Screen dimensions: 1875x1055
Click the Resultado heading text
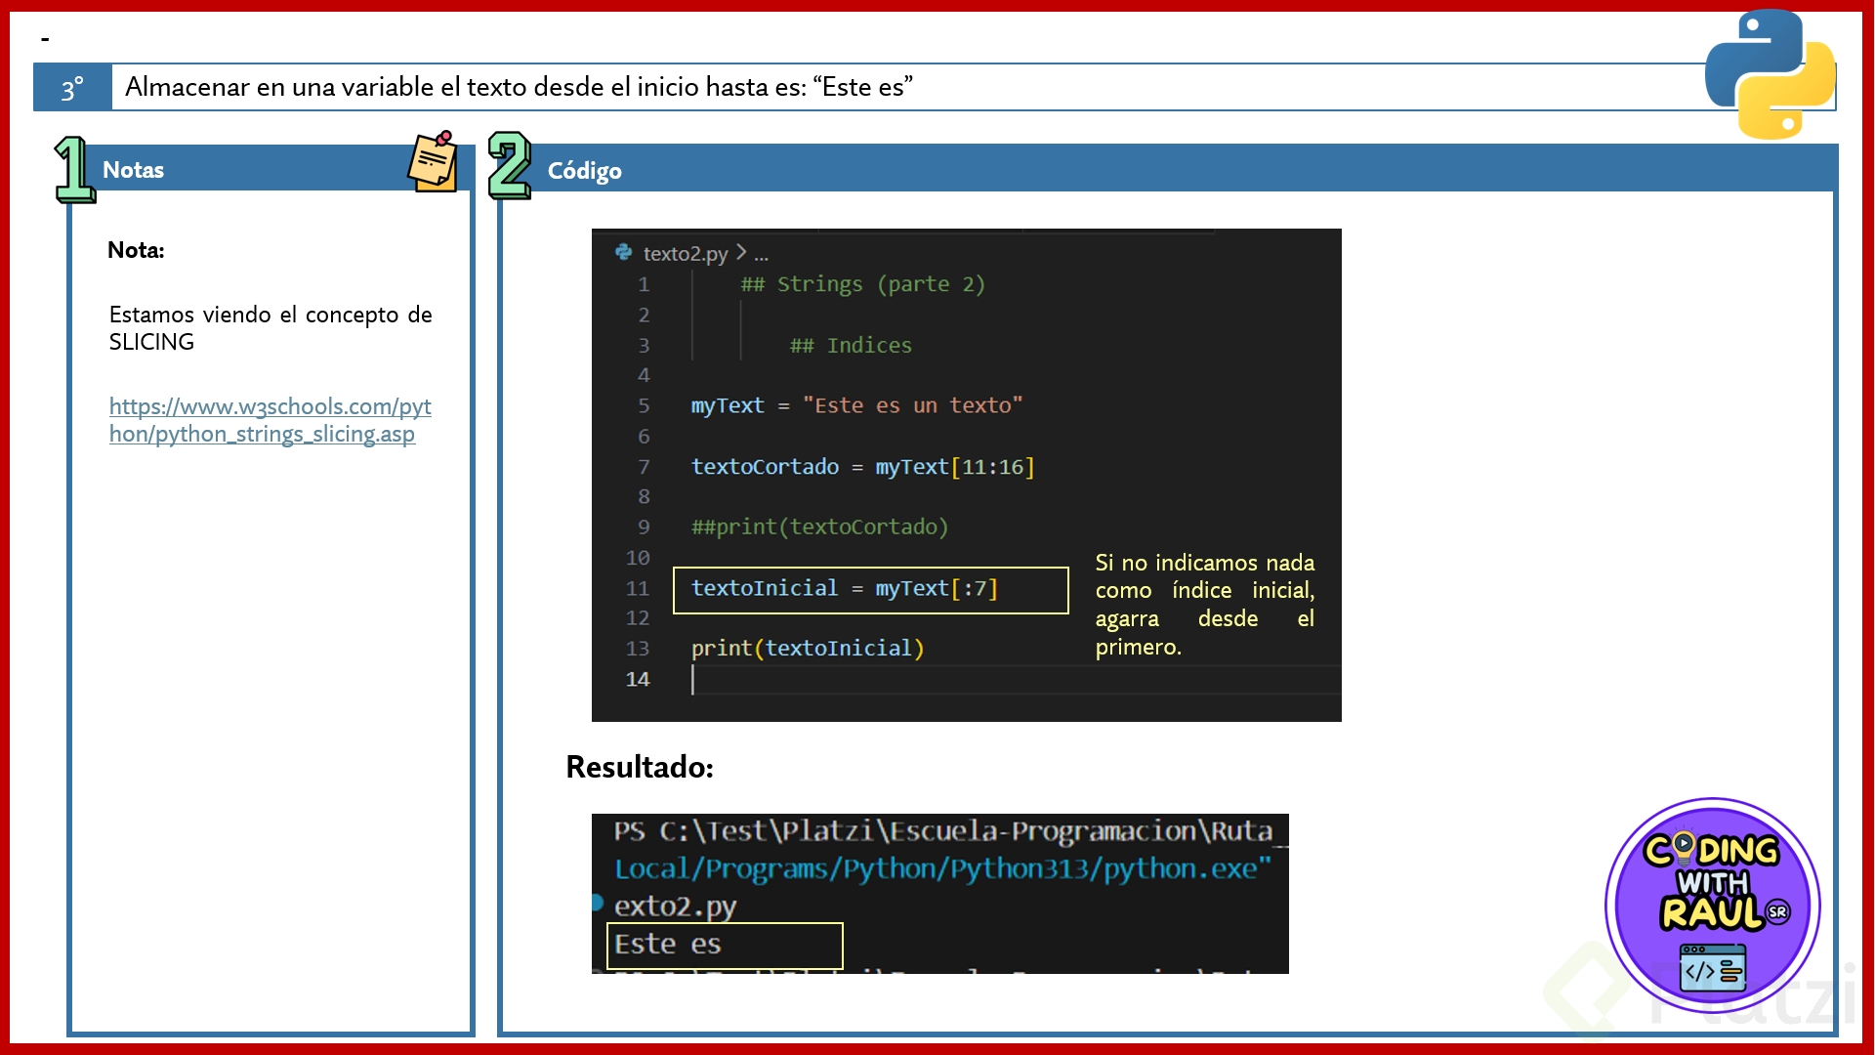(640, 767)
